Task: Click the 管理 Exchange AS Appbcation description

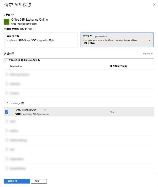Action: coord(32,114)
